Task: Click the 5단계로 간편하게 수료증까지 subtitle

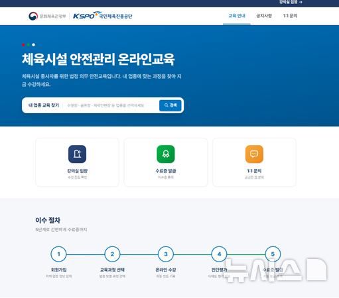Action: (x=61, y=230)
